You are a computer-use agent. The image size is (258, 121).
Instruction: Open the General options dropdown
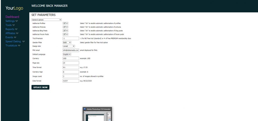(47, 20)
